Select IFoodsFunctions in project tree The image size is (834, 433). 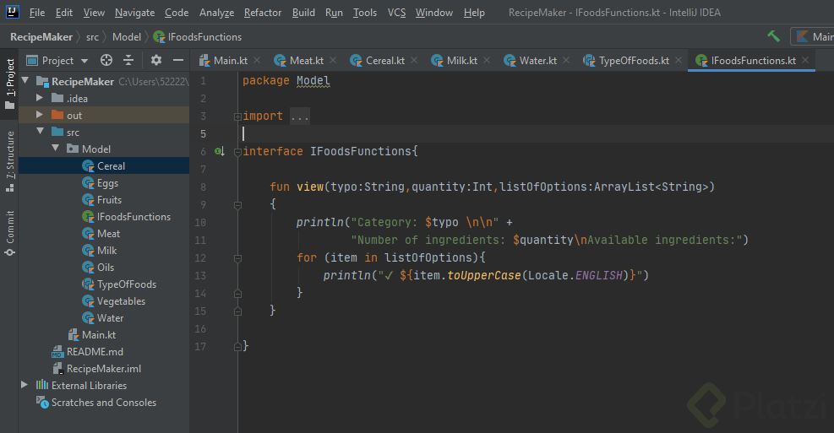pos(127,217)
